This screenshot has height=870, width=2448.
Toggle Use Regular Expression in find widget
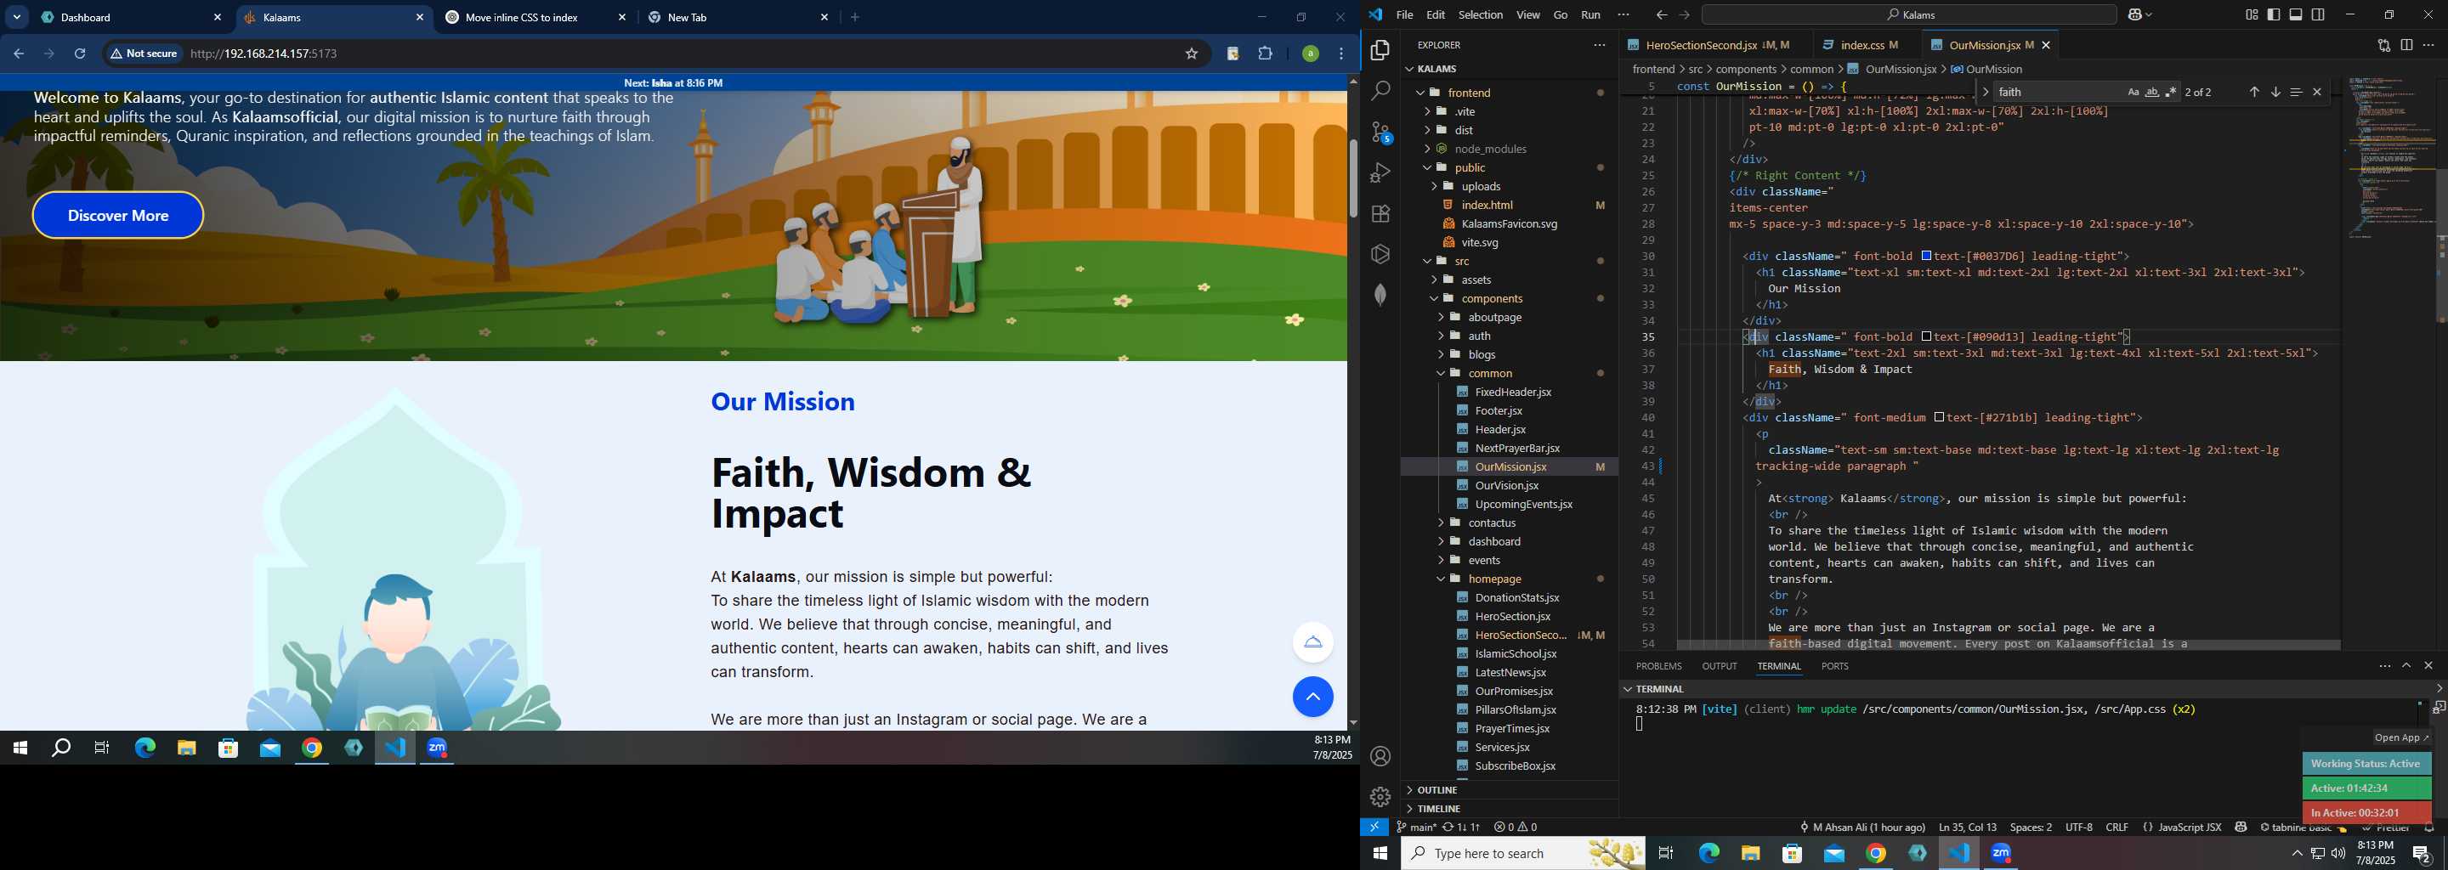2171,92
